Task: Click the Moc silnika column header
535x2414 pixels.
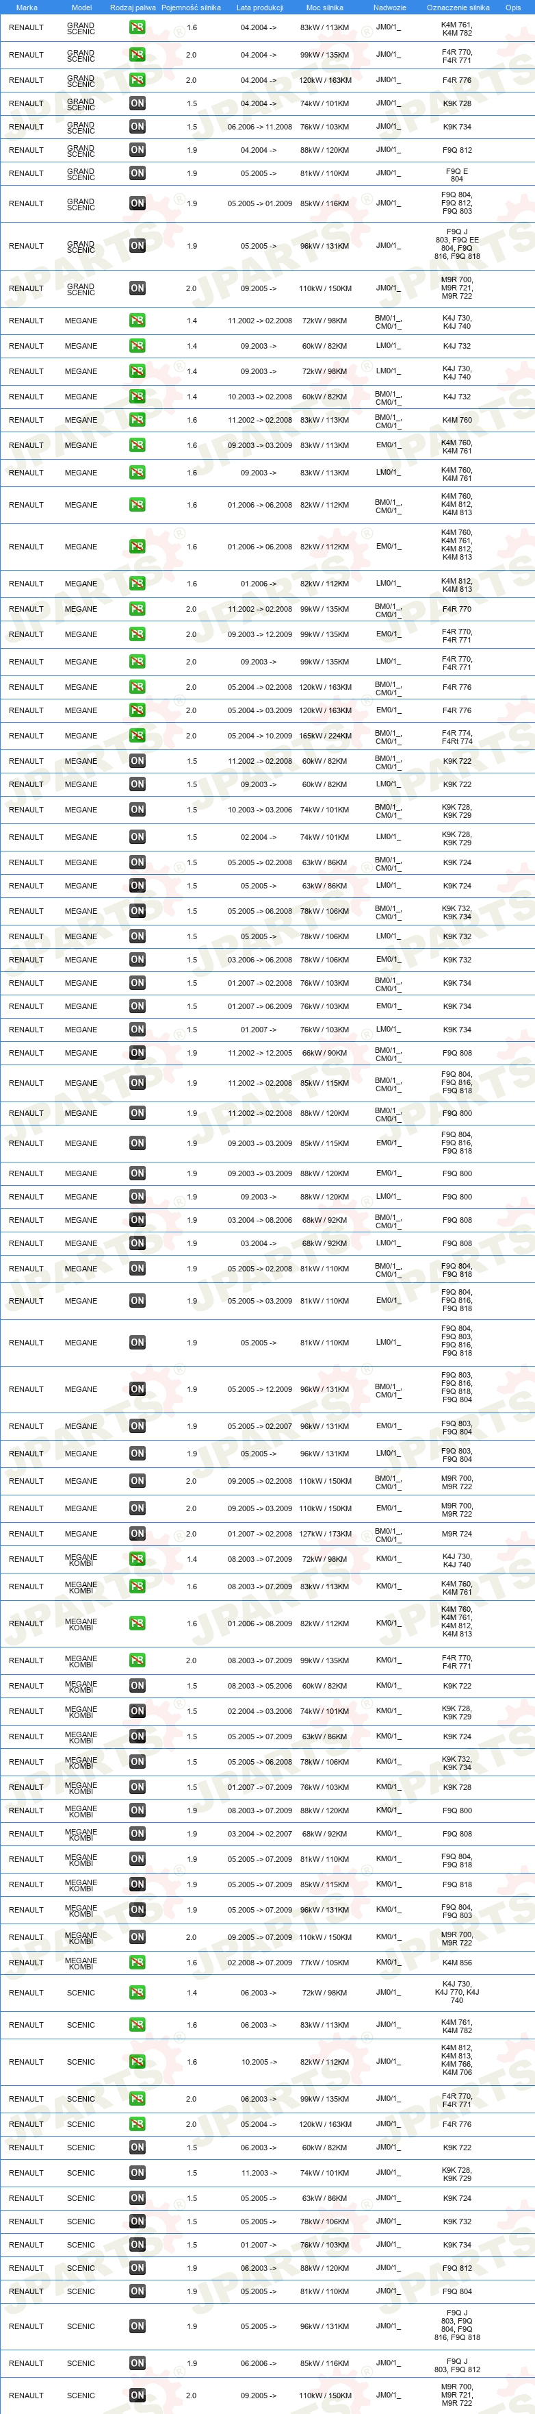Action: click(x=324, y=8)
